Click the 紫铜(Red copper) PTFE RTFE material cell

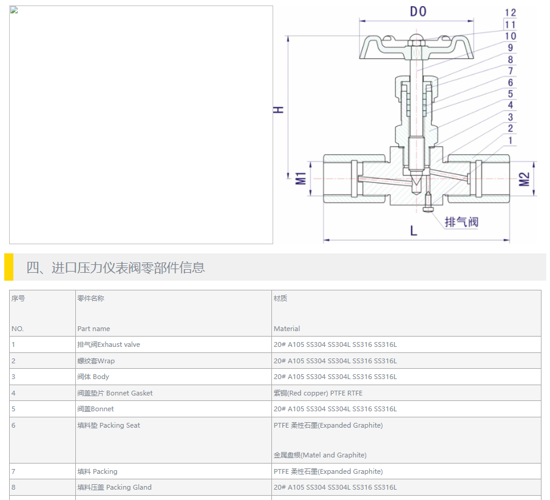coord(318,393)
